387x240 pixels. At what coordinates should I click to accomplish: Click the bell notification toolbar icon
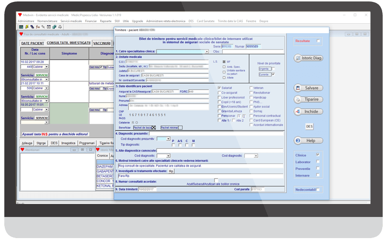[x=60, y=26]
